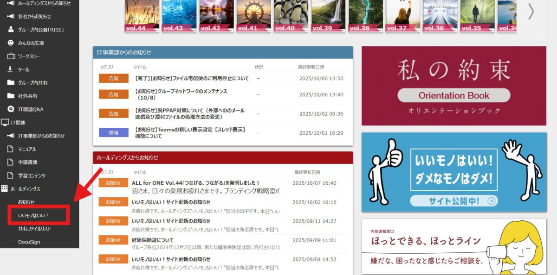The image size is (557, 275).
Task: Open 共有ファイルリスト in the sidebar
Action: click(34, 229)
